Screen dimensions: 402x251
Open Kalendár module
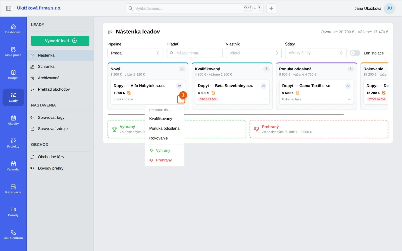(13, 166)
